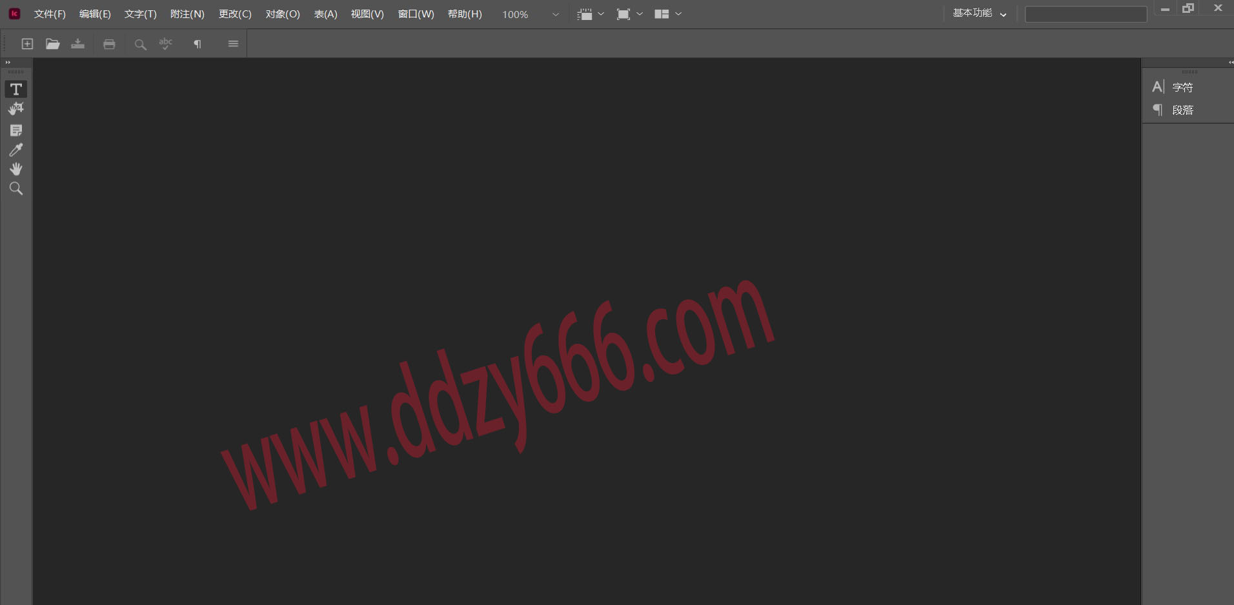
Task: Open the 对象(O) menu
Action: [x=283, y=14]
